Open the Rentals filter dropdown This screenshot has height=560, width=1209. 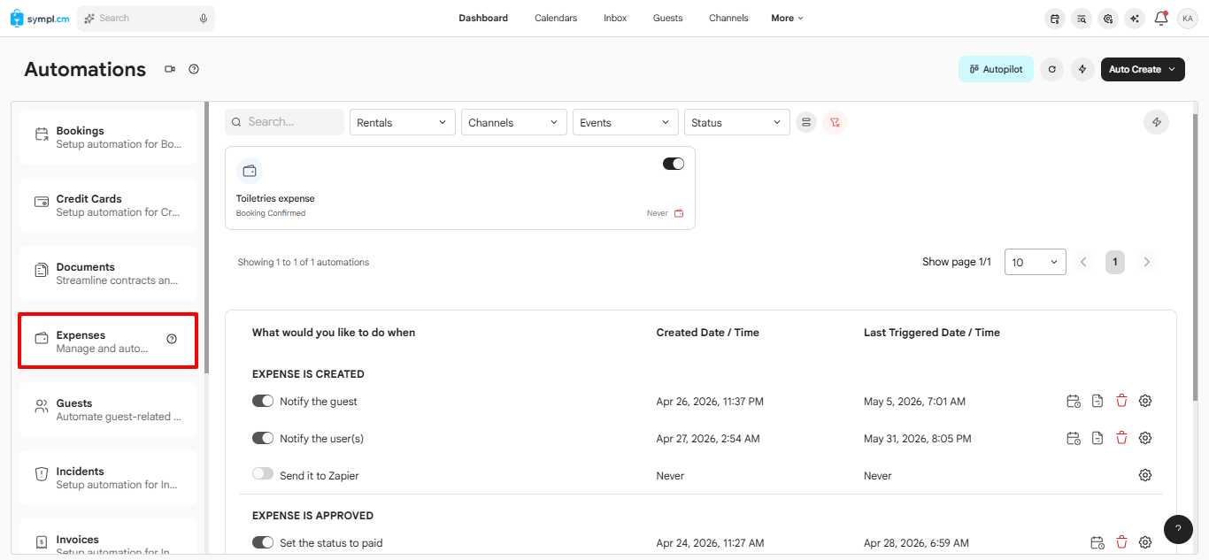(x=403, y=122)
